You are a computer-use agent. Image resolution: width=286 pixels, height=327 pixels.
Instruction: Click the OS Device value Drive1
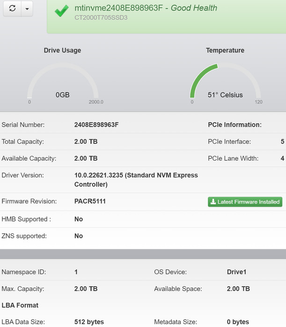tap(236, 271)
